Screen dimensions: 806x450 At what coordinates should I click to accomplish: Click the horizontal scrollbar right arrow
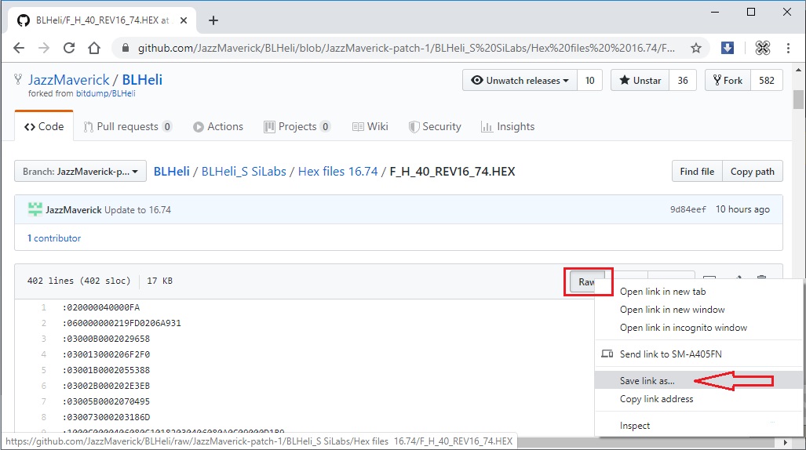coord(785,442)
